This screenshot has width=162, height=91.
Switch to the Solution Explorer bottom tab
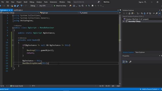pyautogui.click(x=128, y=52)
